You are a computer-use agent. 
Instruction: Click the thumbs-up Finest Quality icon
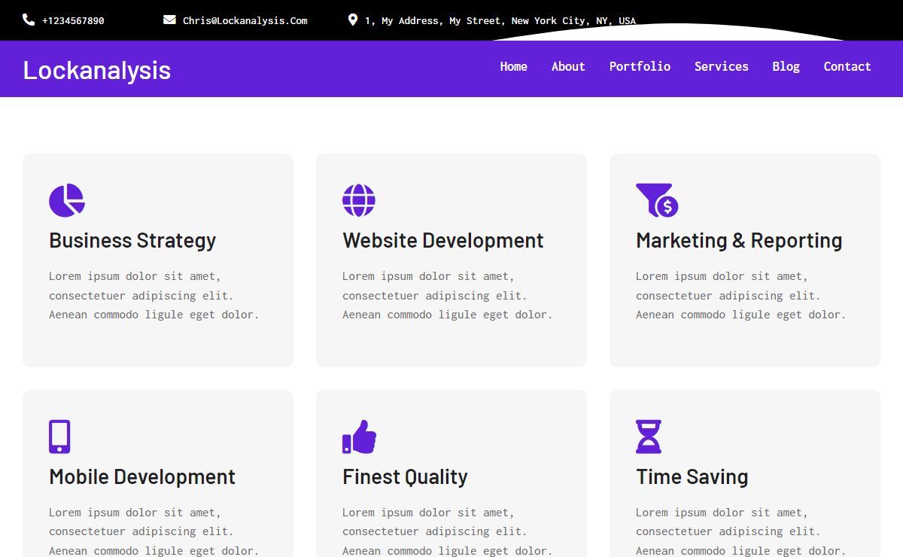pos(359,437)
